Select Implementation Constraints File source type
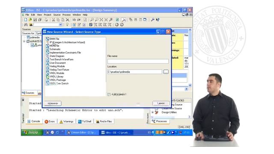The image size is (274, 154). click(x=65, y=53)
